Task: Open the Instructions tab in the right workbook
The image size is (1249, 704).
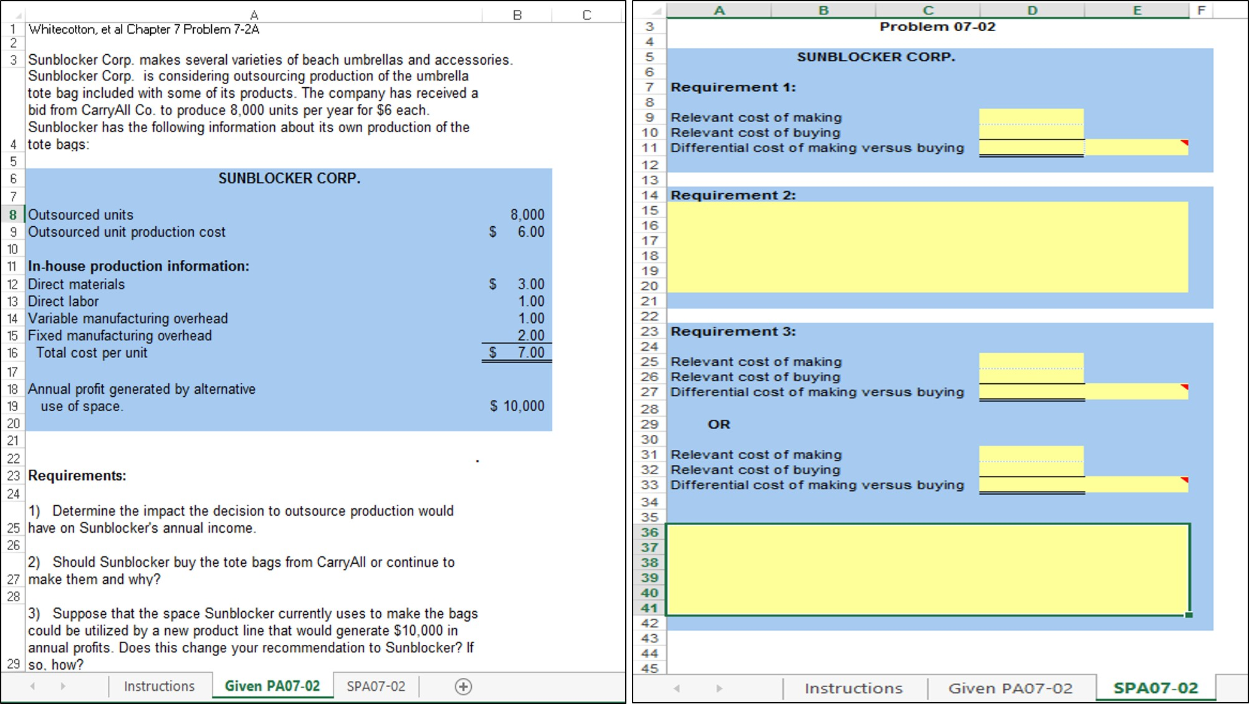Action: click(854, 688)
